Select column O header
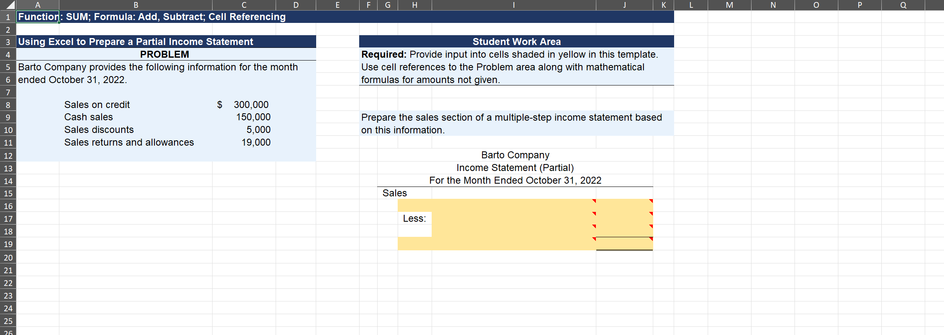 pyautogui.click(x=816, y=5)
